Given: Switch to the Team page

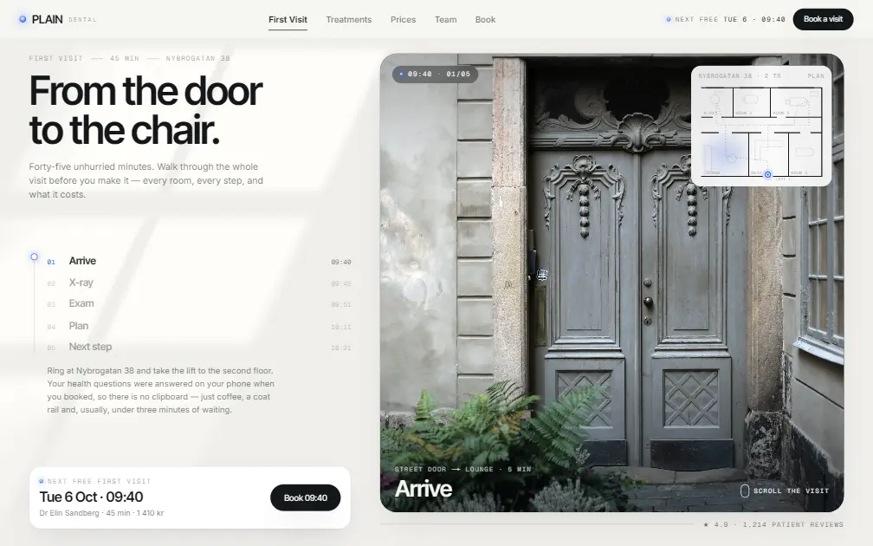Looking at the screenshot, I should pos(445,19).
